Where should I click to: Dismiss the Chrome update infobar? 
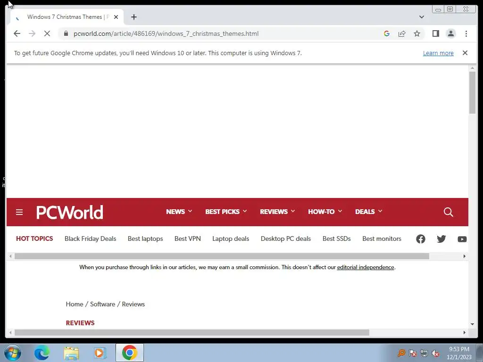(465, 53)
